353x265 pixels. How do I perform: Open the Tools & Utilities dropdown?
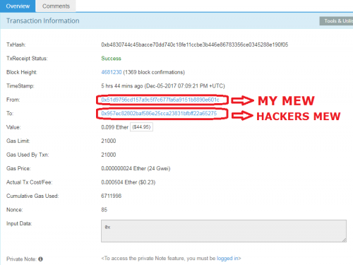[337, 21]
